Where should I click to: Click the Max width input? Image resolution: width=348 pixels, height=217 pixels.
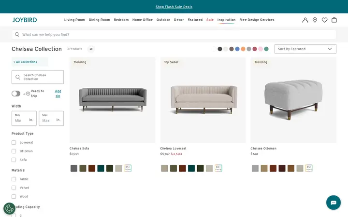point(51,118)
